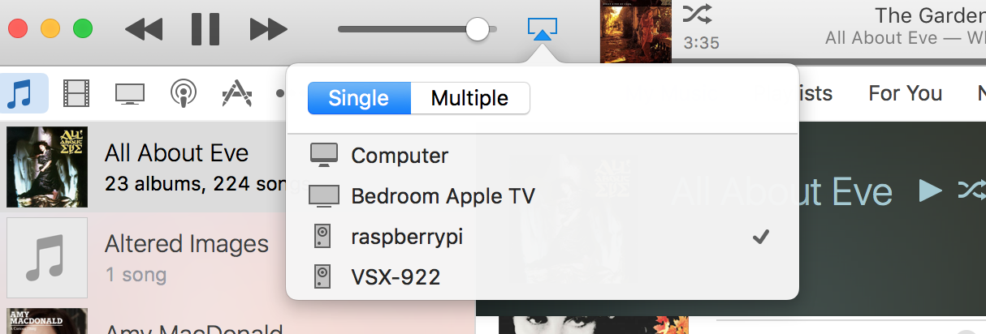Open the Podcasts icon
Viewport: 986px width, 334px height.
pyautogui.click(x=184, y=94)
